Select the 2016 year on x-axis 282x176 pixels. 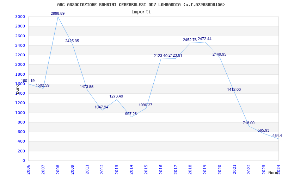pos(161,169)
